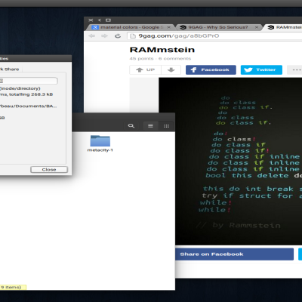302x302 pixels.
Task: Open search in file manager
Action: click(131, 126)
